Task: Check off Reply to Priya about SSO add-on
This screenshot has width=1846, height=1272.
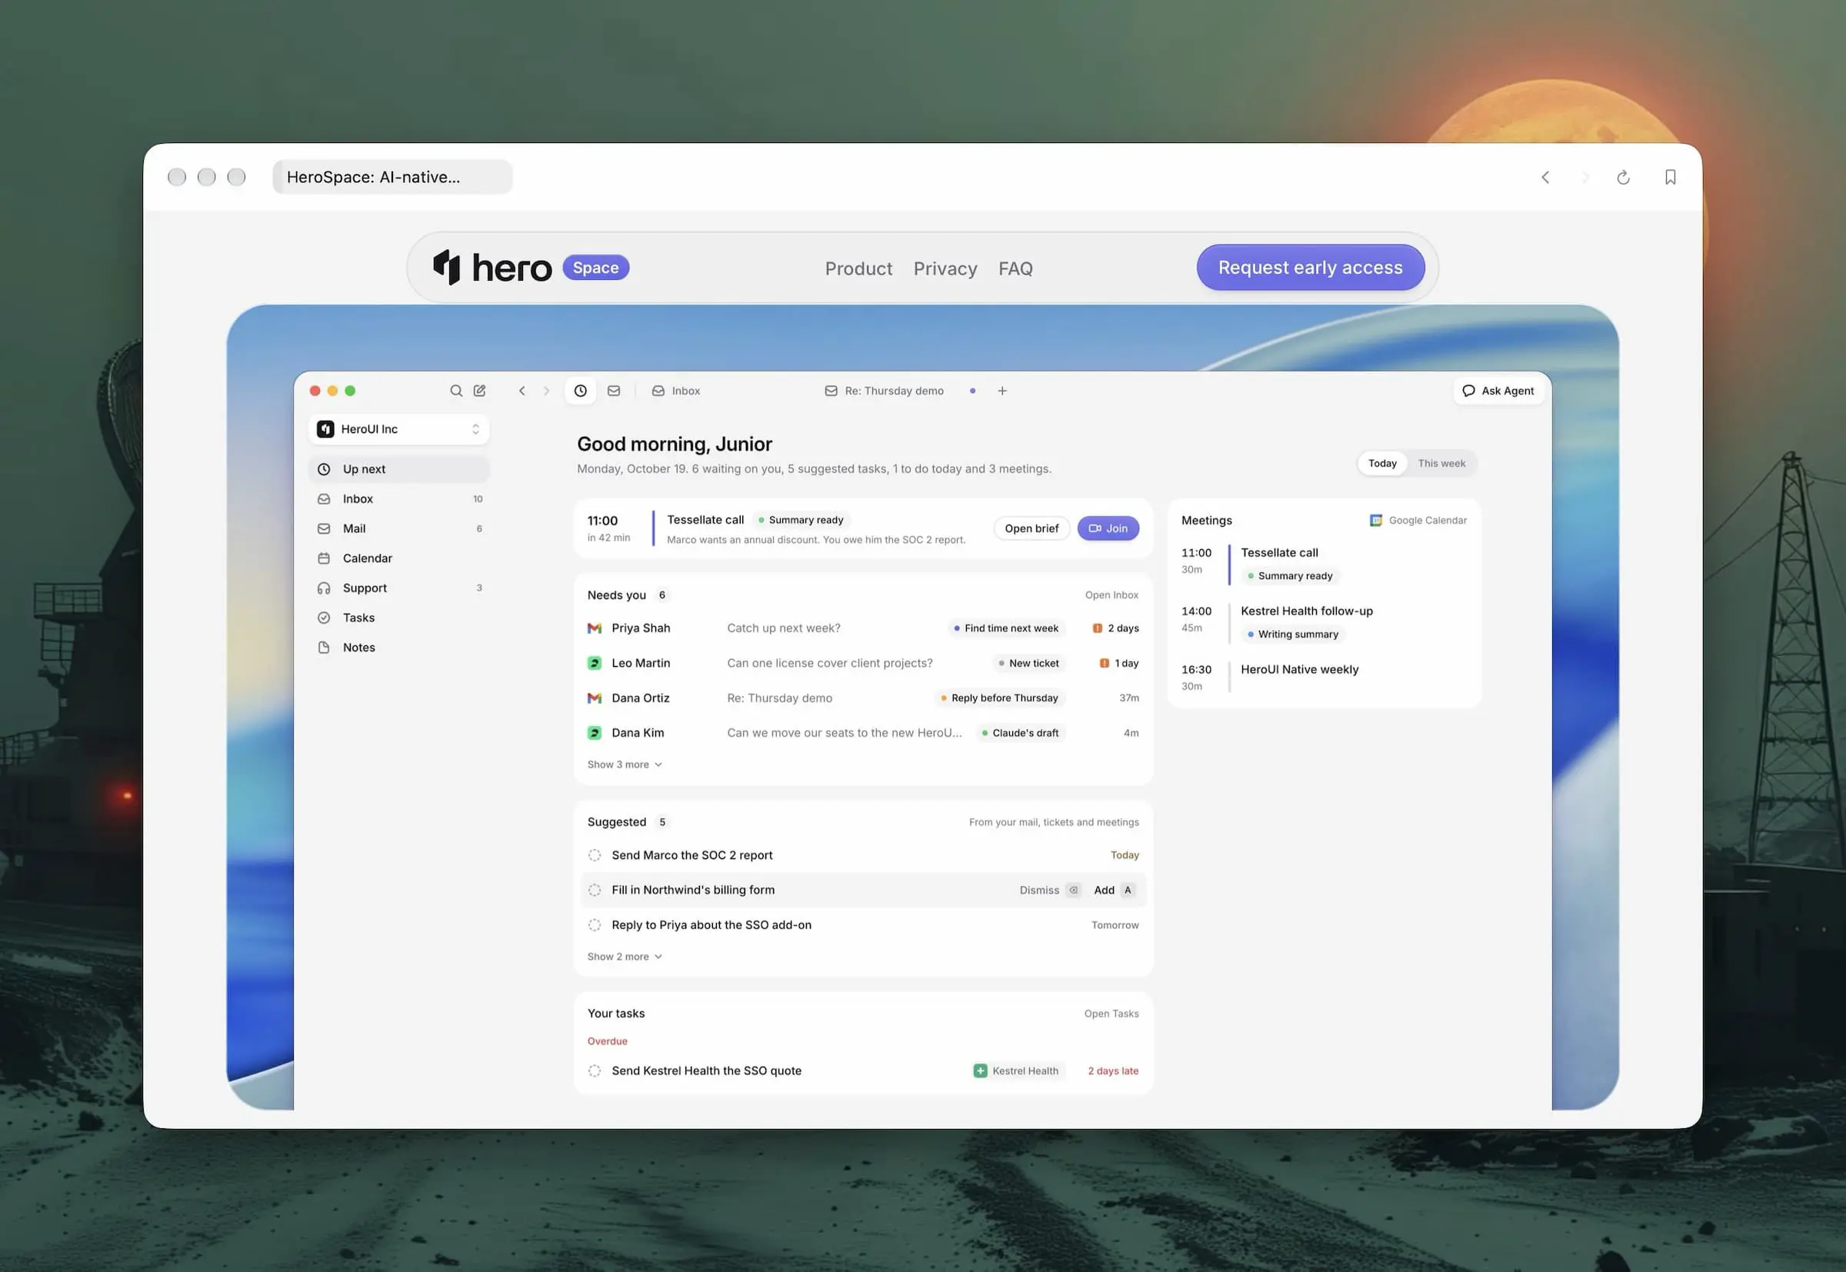Action: pyautogui.click(x=595, y=925)
